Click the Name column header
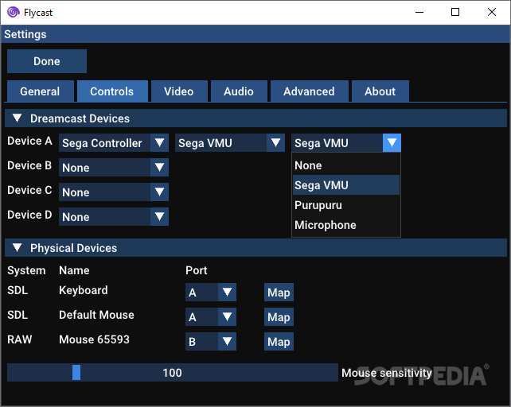Image resolution: width=511 pixels, height=407 pixels. click(x=74, y=270)
